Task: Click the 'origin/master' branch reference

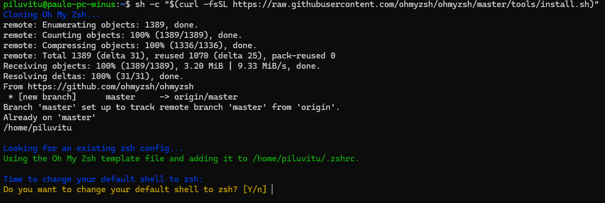Action: click(206, 97)
